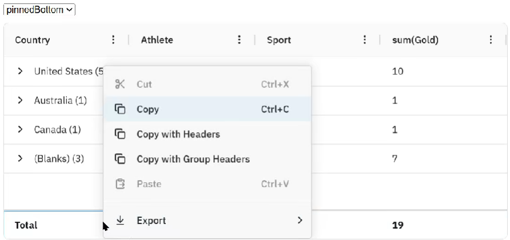Click the icon beside Copy with Headers
The image size is (510, 240).
(x=120, y=134)
